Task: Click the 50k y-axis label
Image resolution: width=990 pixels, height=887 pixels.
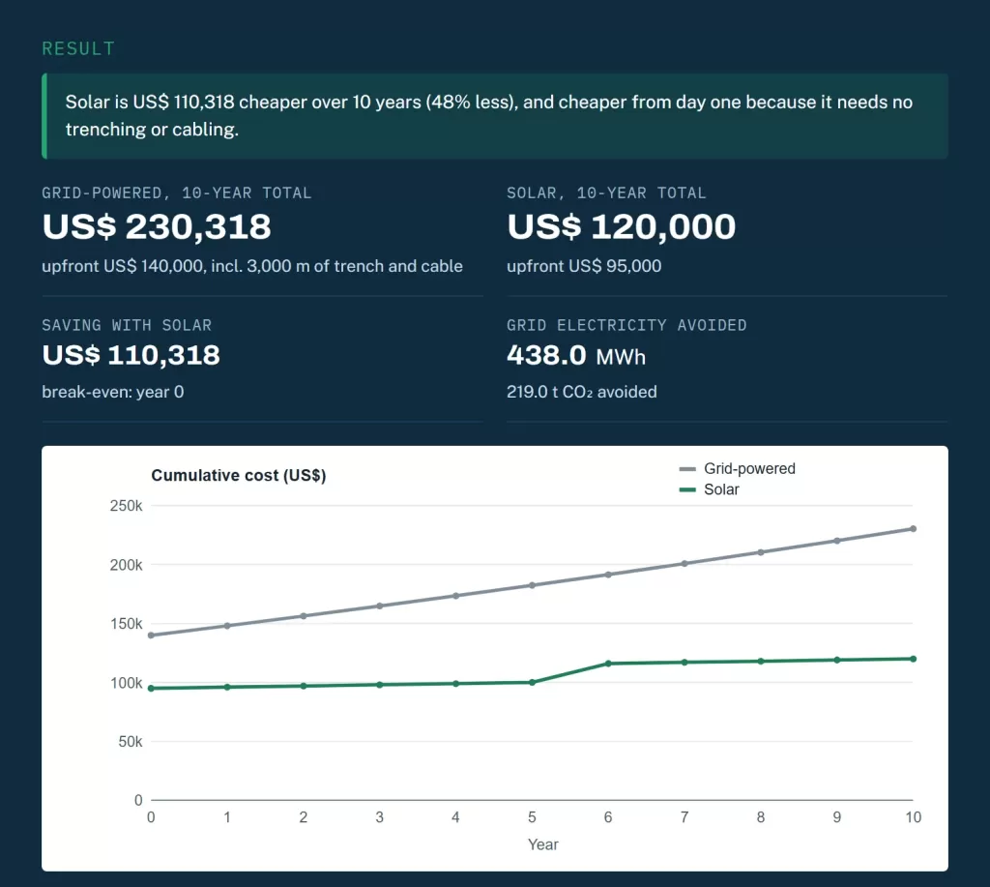Action: tap(131, 742)
